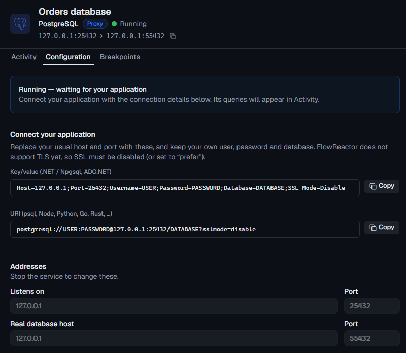The height and width of the screenshot is (353, 406).
Task: Click the Listens on address field
Action: coord(174,306)
